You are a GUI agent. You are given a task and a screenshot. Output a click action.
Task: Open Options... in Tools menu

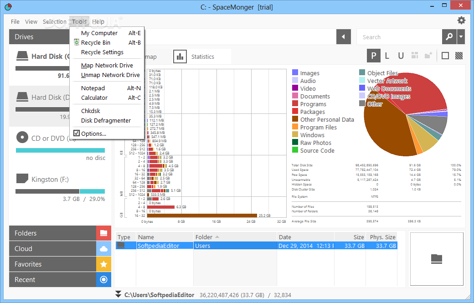(x=107, y=134)
